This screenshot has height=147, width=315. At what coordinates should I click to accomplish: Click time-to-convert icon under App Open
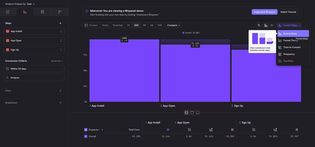click(x=189, y=130)
